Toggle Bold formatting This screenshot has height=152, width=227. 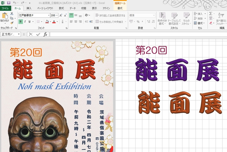[21, 22]
